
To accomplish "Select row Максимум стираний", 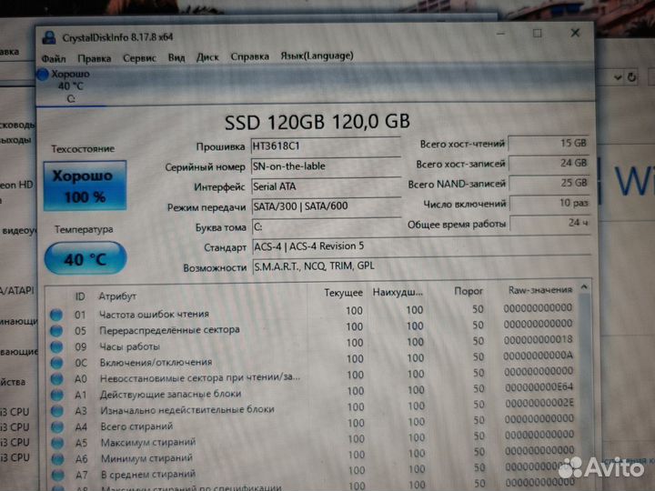I will pos(313,439).
